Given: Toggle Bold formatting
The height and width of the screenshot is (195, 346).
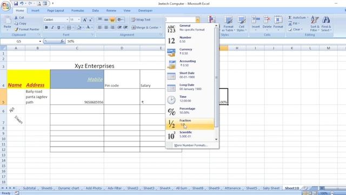Looking at the screenshot, I should coord(46,28).
